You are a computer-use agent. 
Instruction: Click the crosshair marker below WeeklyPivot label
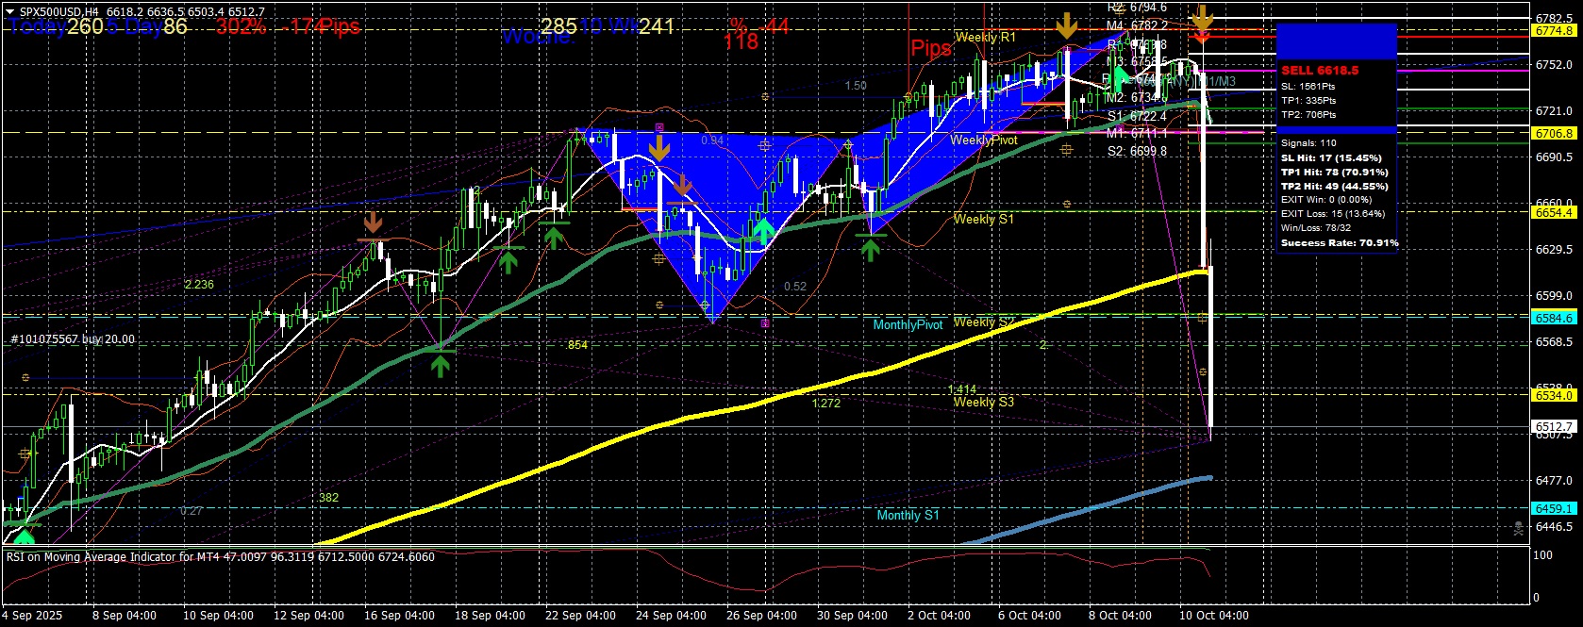point(1066,150)
